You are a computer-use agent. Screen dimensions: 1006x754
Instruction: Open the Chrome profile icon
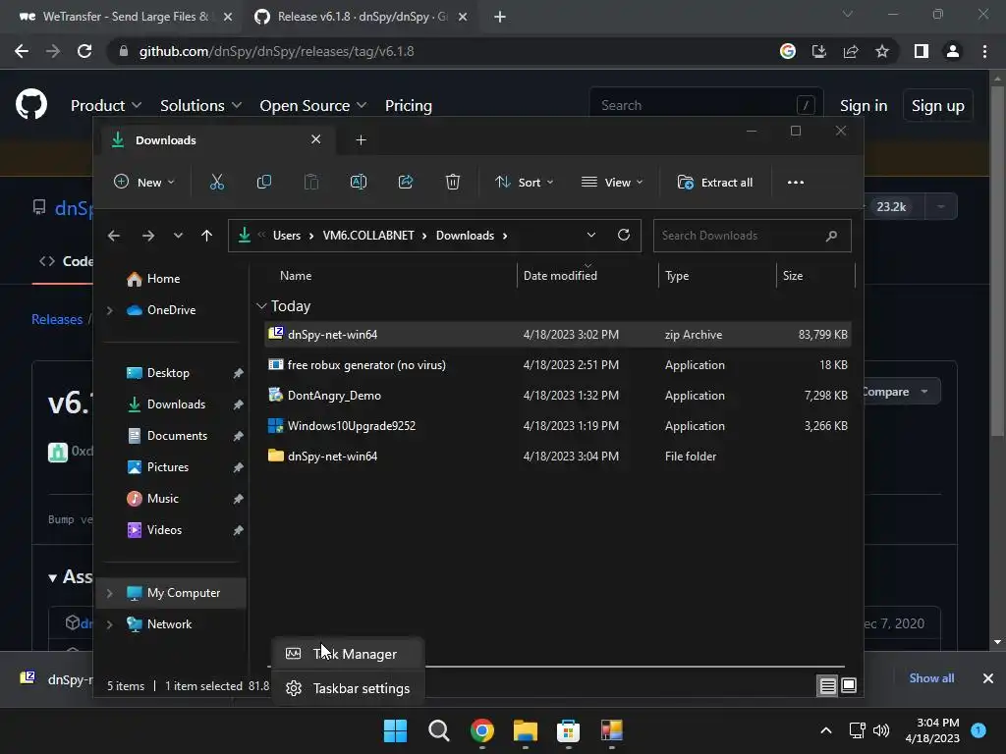coord(953,51)
